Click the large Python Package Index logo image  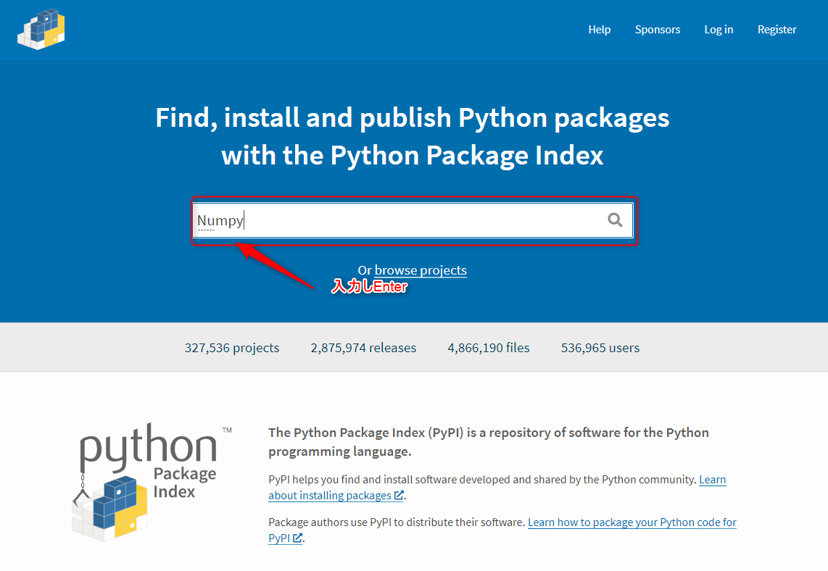point(152,482)
